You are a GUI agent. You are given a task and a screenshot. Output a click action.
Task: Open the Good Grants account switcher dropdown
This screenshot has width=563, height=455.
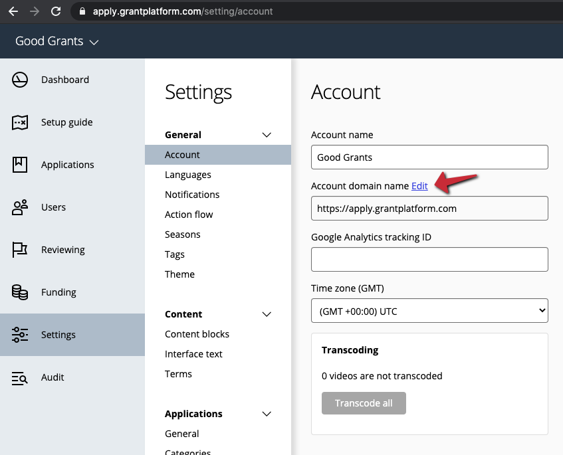(56, 41)
